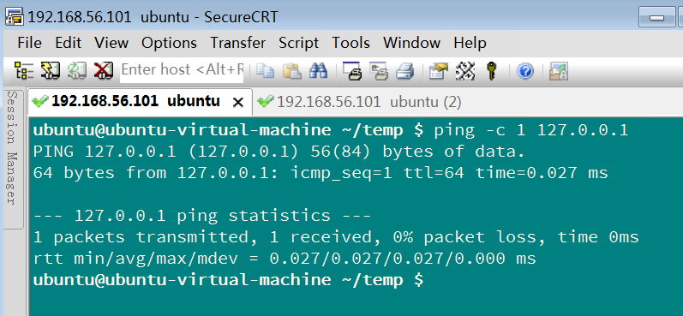Click the Find binoculars icon

[x=319, y=70]
